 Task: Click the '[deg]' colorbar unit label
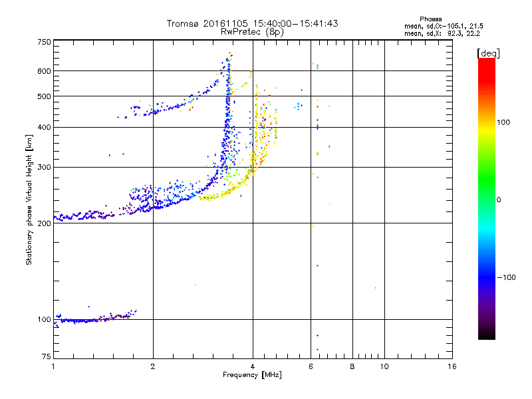point(488,53)
